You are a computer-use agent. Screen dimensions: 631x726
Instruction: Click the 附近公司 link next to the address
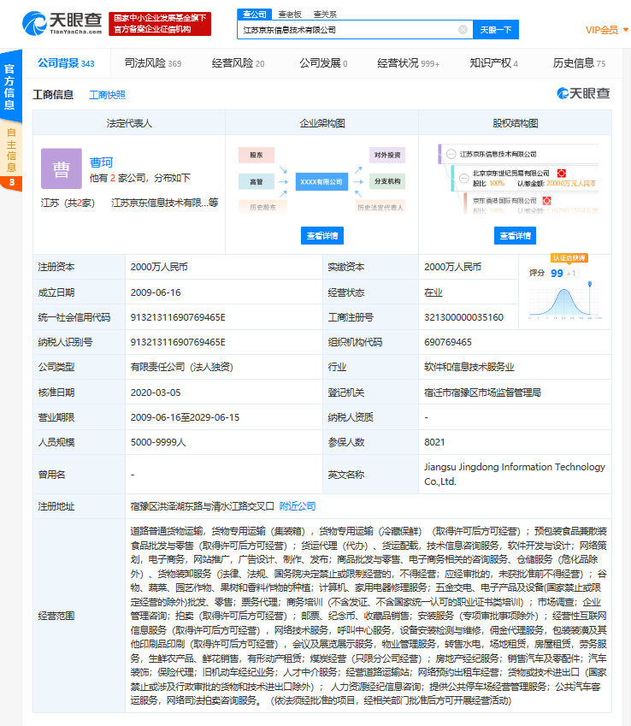298,505
